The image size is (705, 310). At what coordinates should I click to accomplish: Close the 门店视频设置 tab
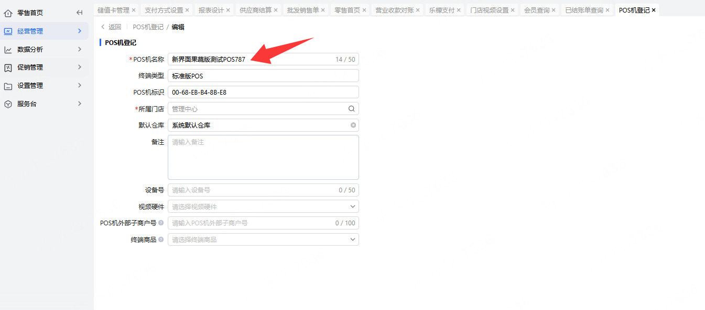(x=513, y=10)
